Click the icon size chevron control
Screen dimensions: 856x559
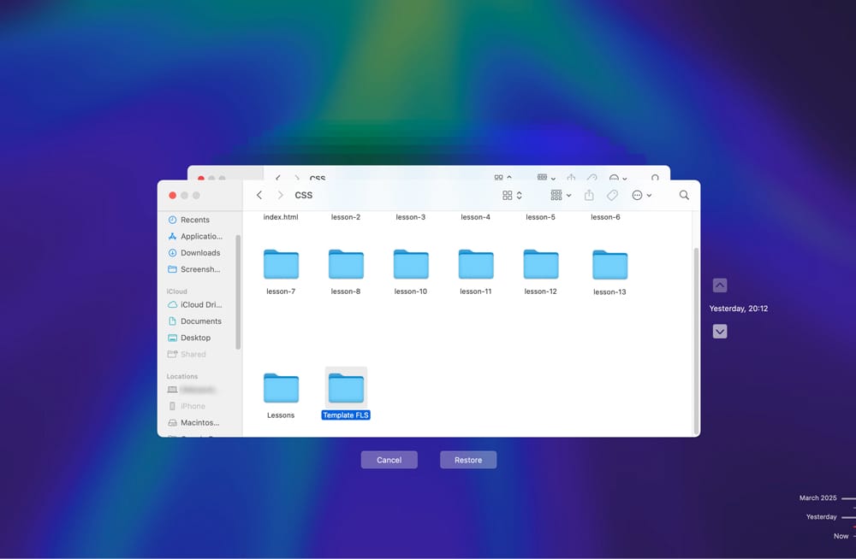[519, 195]
